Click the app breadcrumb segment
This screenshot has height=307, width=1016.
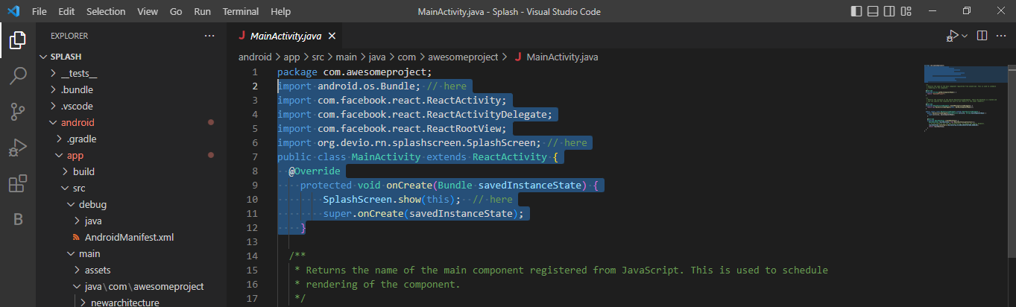[x=291, y=57]
